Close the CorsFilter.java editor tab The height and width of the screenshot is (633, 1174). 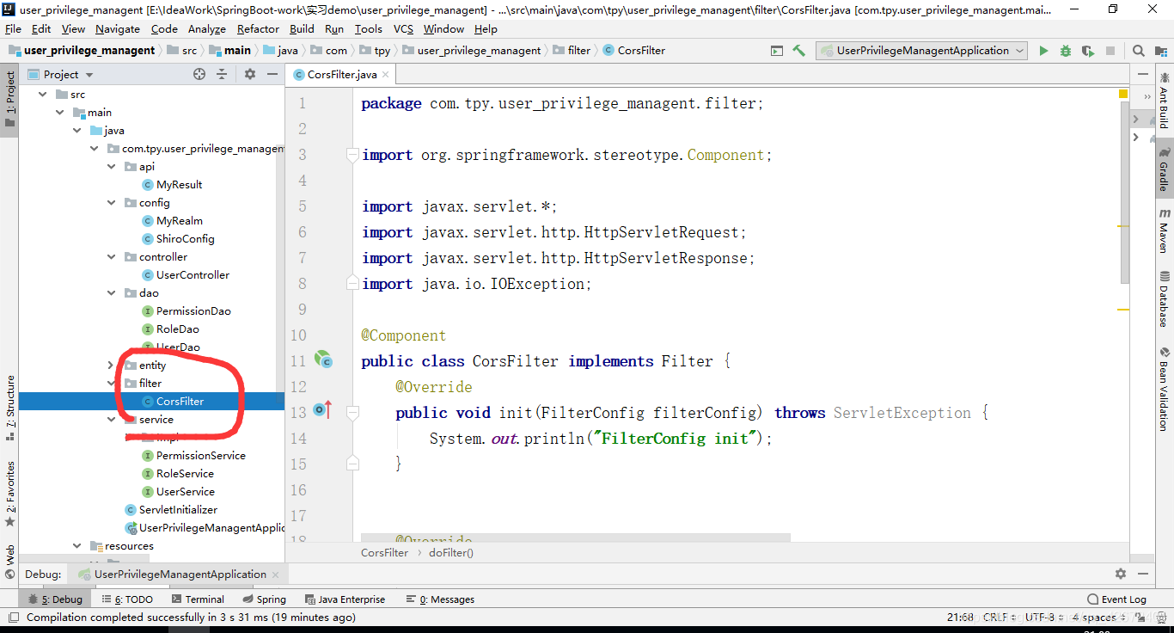pos(387,75)
